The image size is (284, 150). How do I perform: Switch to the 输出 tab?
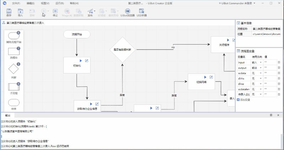[8, 115]
